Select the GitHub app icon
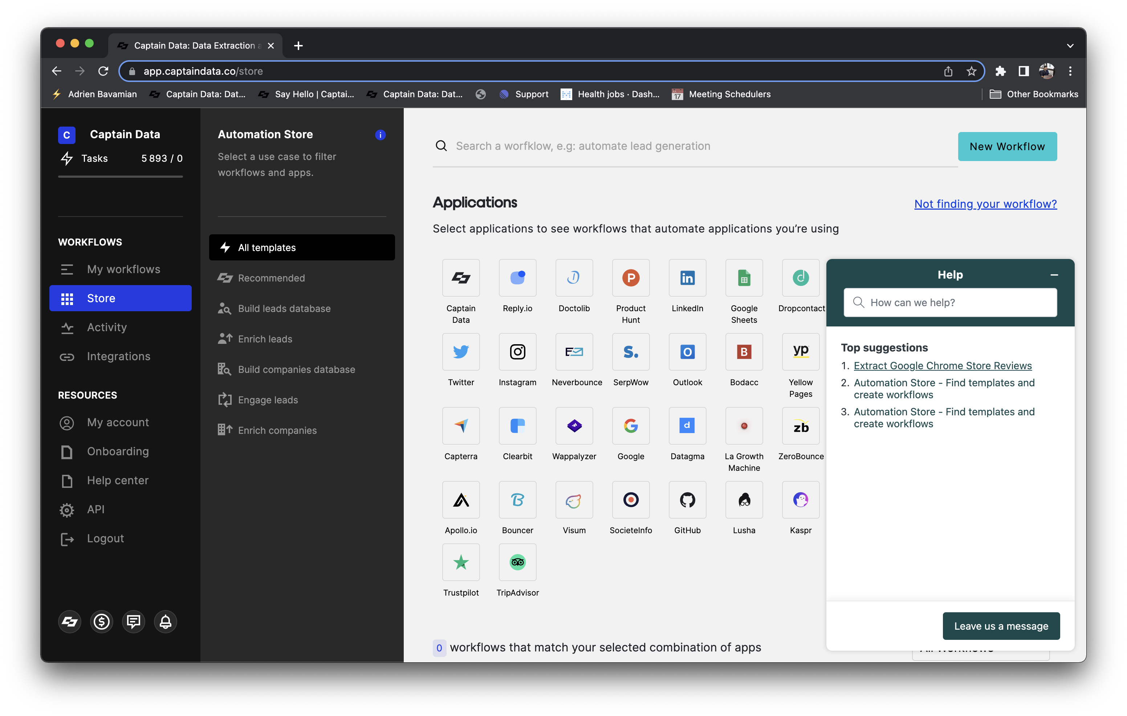This screenshot has height=716, width=1127. coord(687,500)
